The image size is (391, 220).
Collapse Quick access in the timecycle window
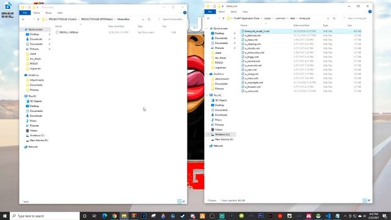click(206, 29)
